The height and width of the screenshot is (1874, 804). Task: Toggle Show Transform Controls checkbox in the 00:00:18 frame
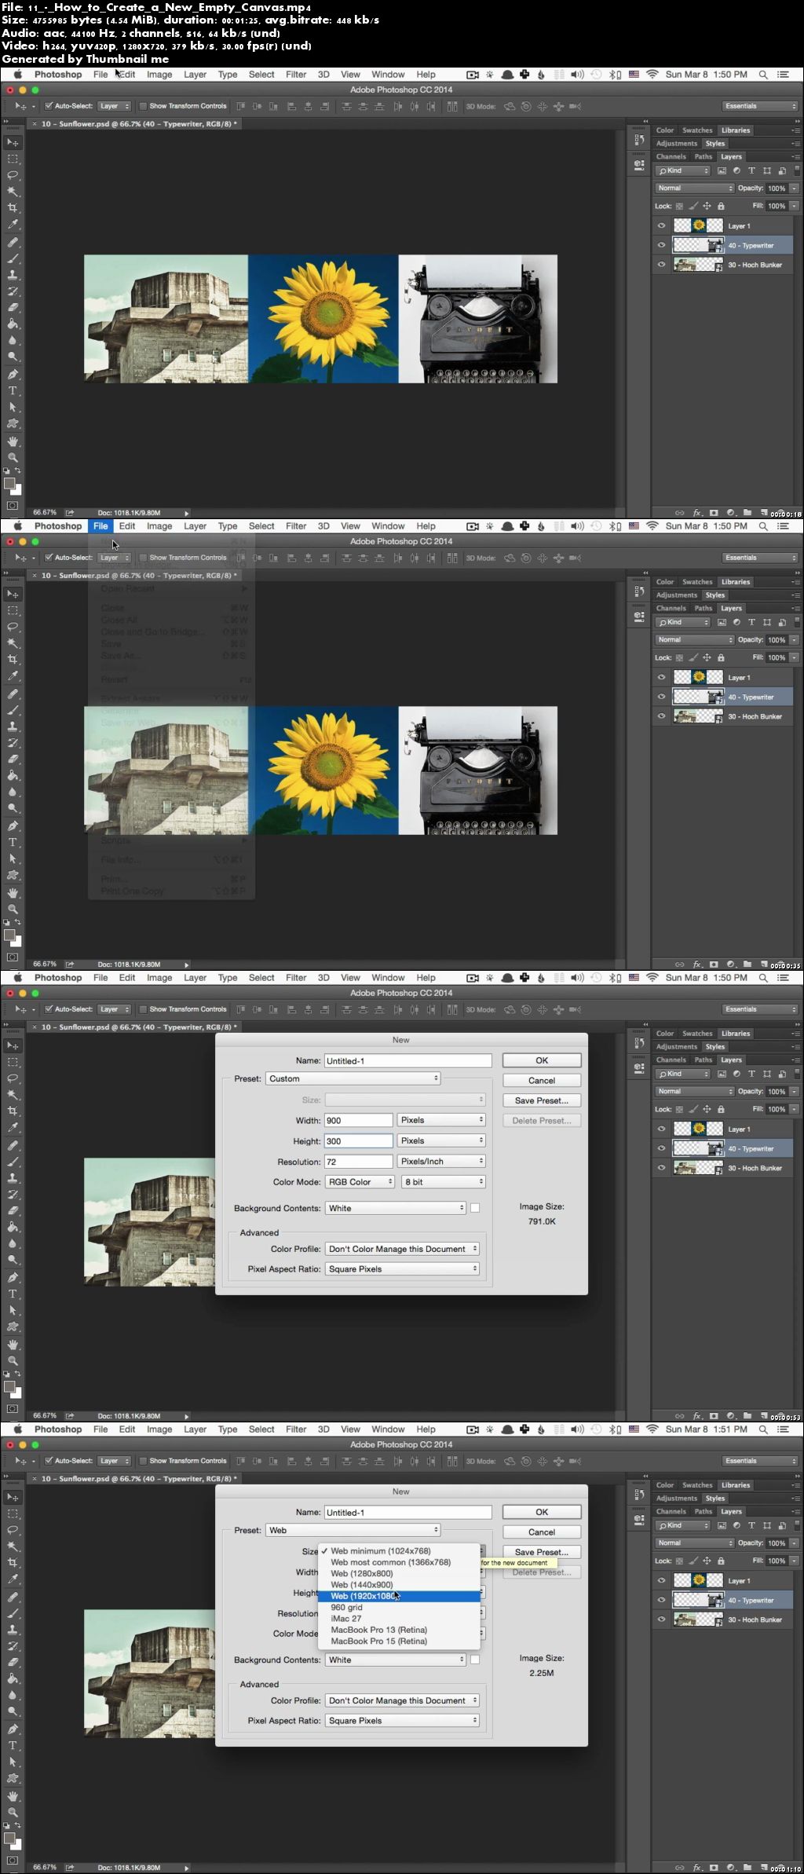point(143,106)
